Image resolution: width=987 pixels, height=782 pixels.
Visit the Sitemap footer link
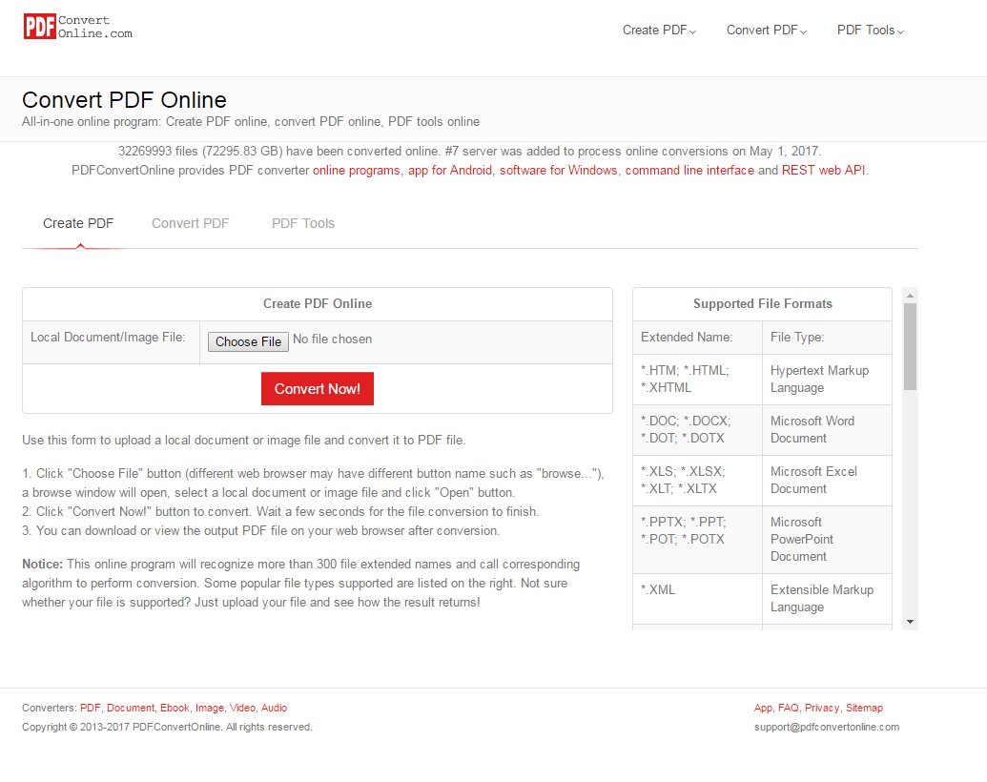(x=864, y=709)
